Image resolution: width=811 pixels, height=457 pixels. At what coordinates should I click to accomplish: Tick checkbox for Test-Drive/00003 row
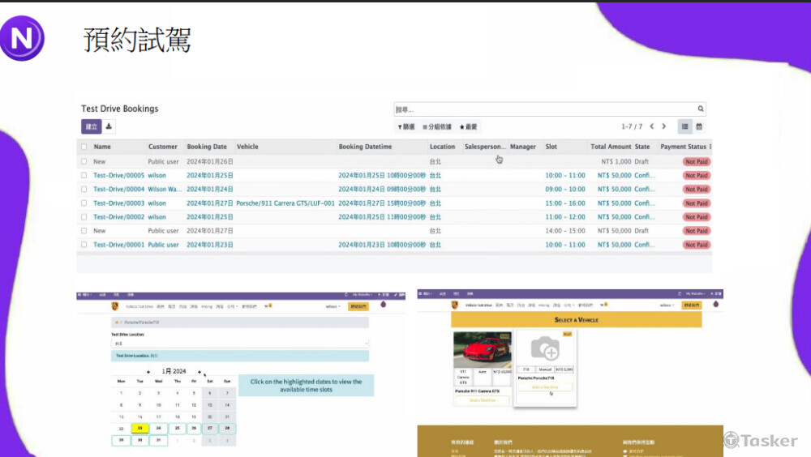84,203
